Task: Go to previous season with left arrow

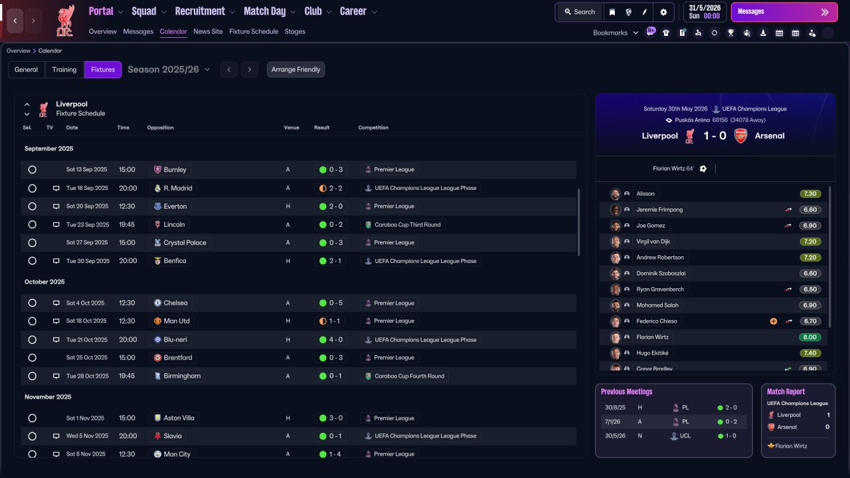Action: tap(228, 70)
